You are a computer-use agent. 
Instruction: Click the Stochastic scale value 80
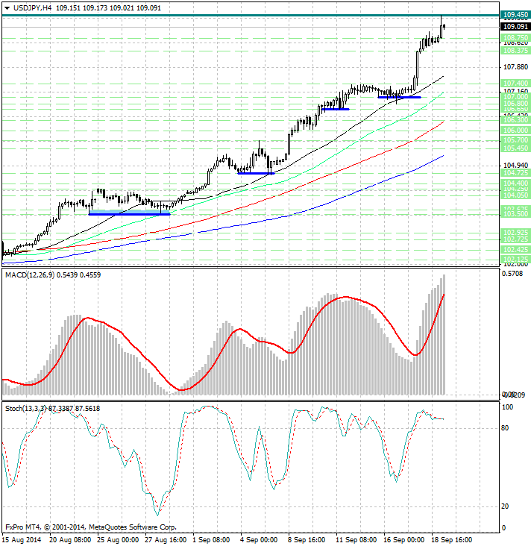tap(505, 428)
